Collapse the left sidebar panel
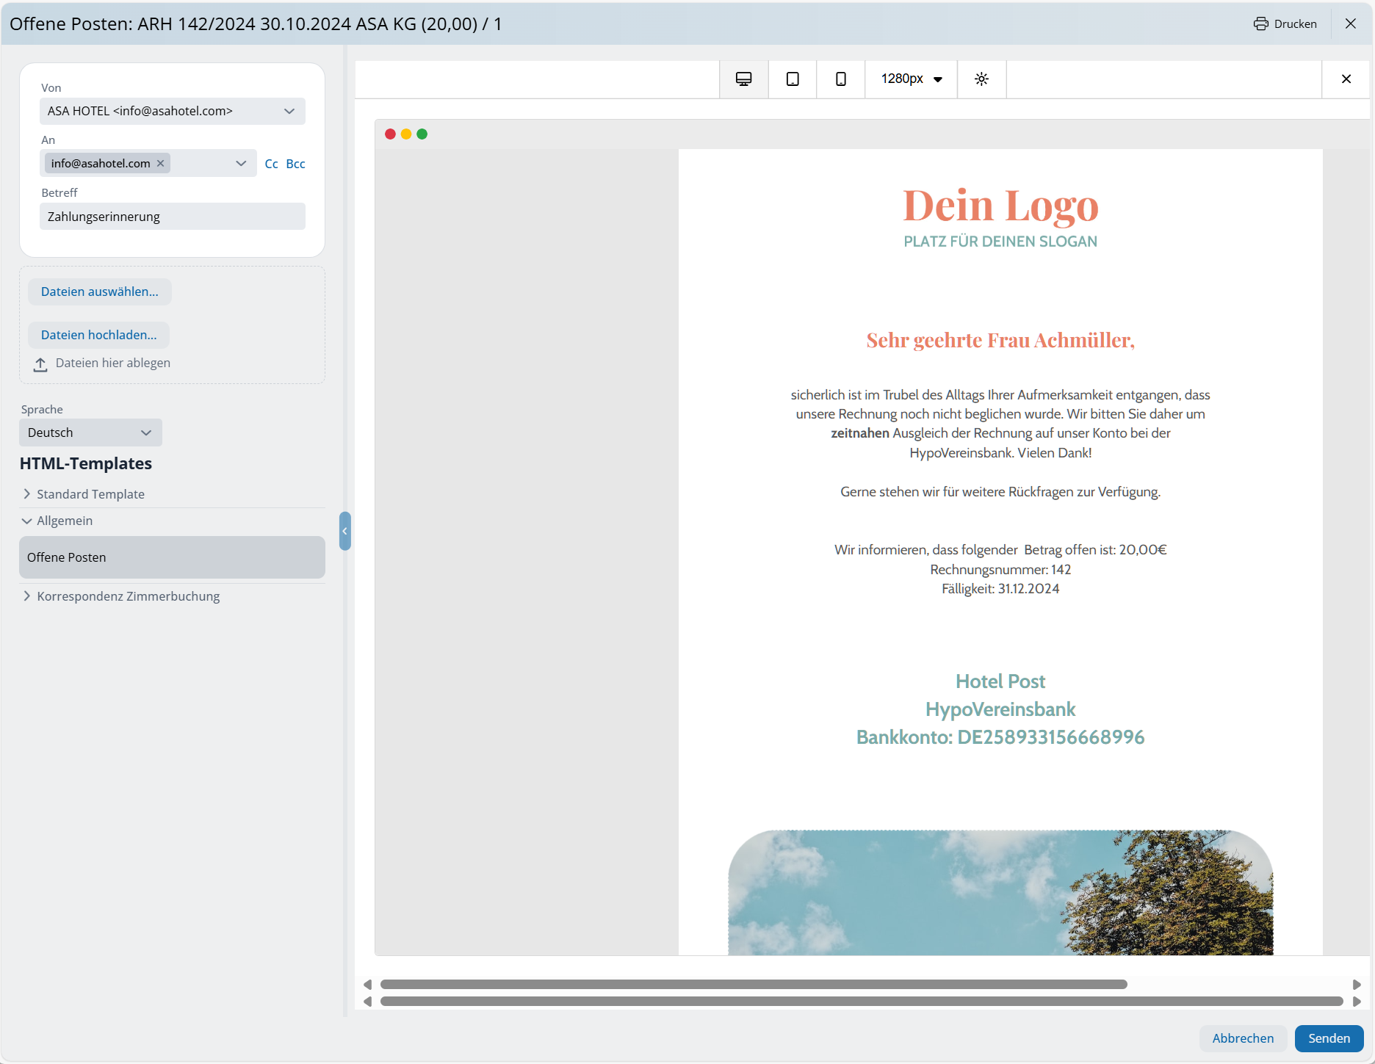 click(344, 531)
